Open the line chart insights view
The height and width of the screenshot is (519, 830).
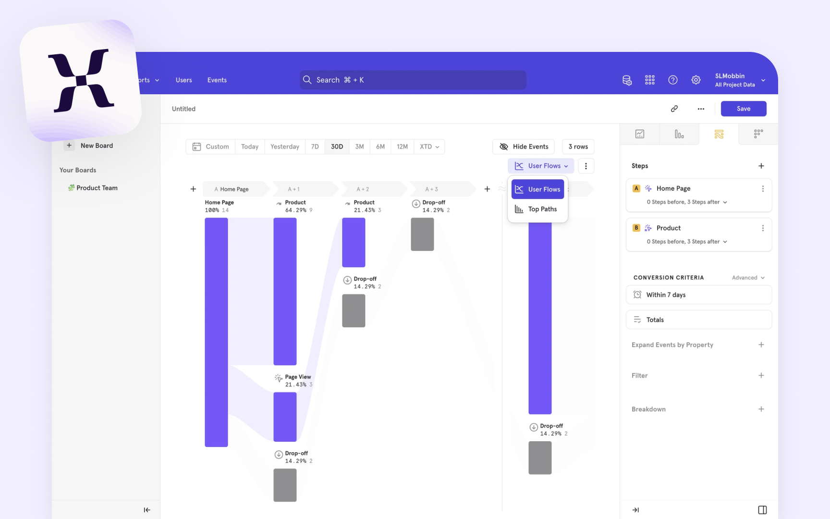639,134
